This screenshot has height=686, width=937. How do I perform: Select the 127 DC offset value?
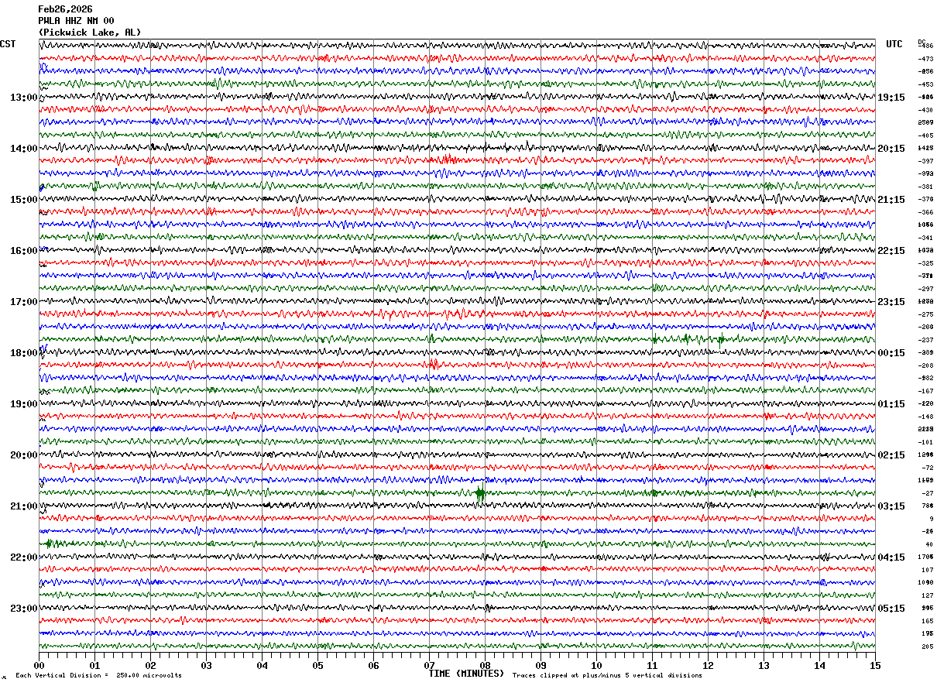point(927,595)
